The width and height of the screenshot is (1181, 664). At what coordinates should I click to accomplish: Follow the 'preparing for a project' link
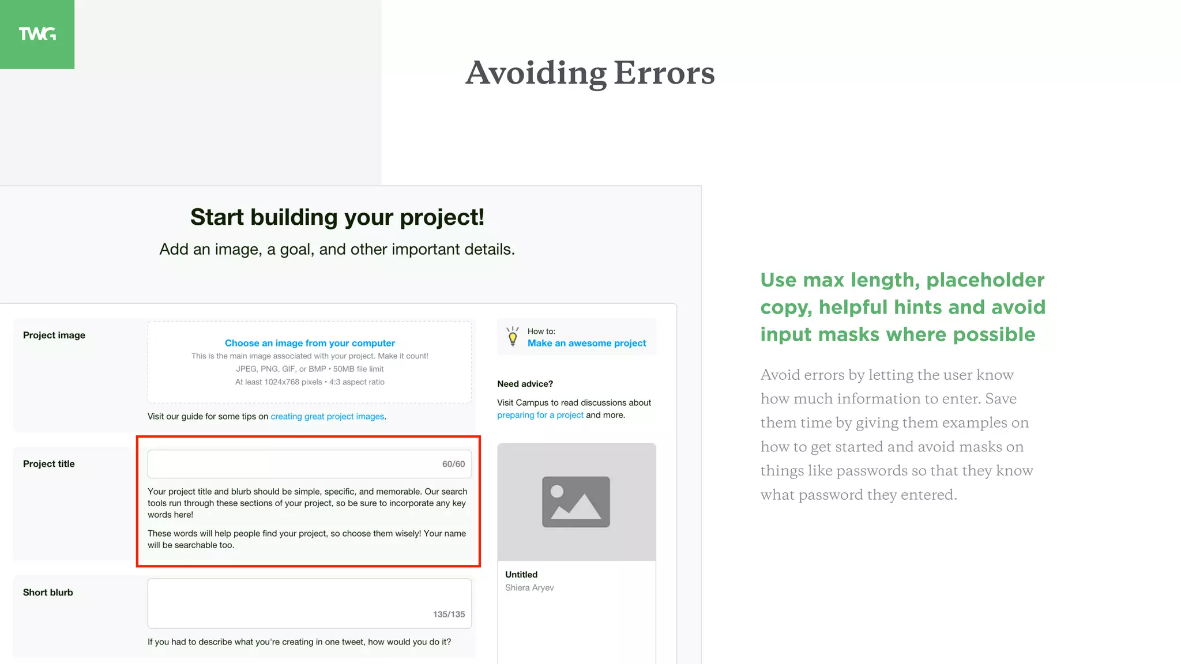(540, 415)
